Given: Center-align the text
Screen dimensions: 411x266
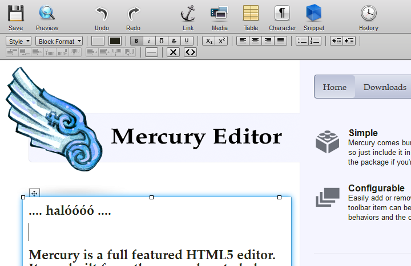Looking at the screenshot, I should (x=255, y=41).
